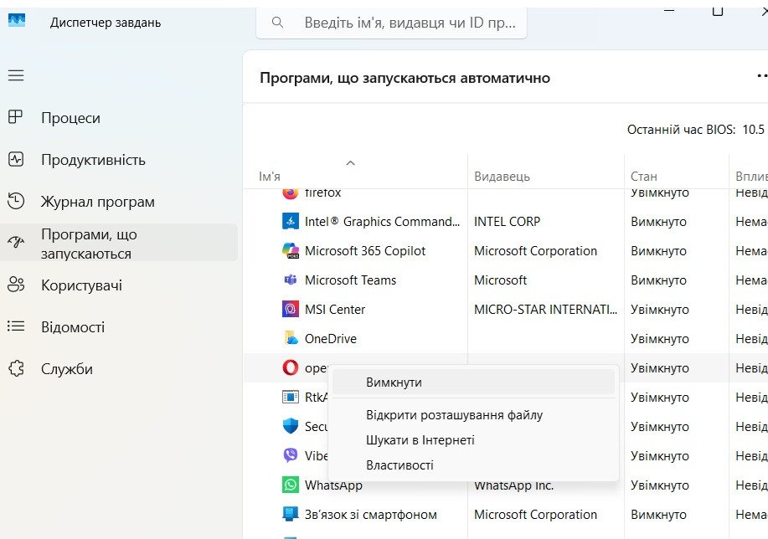The width and height of the screenshot is (768, 539).
Task: Click the Opera red O icon
Action: click(x=291, y=367)
